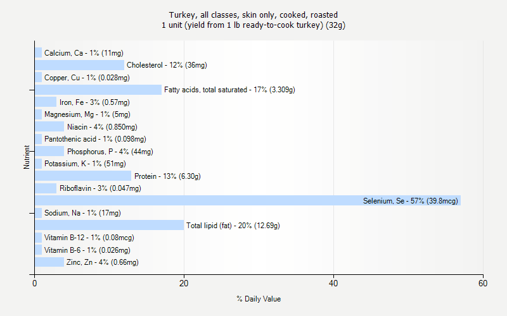Select the Riboflavin label
The image size is (507, 316).
[x=100, y=188]
